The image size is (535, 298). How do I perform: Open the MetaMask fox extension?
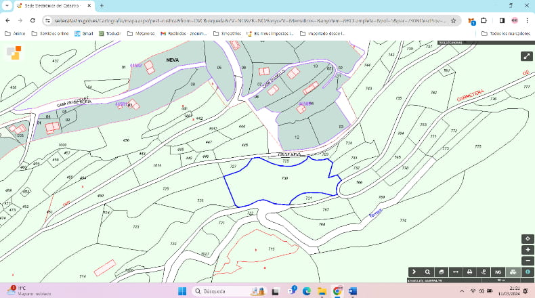point(471,21)
